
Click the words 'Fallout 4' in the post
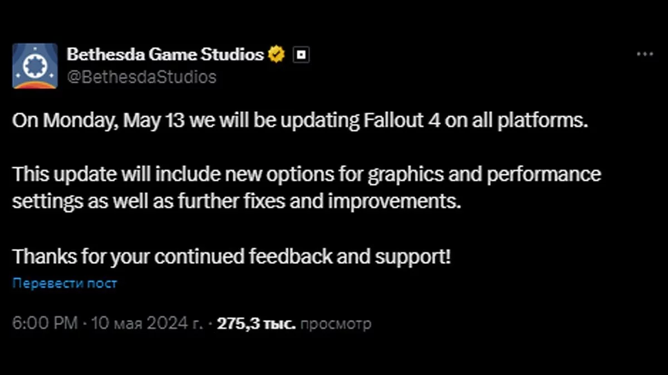tap(401, 122)
